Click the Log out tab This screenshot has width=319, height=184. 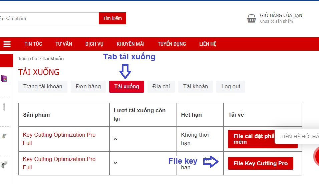[x=231, y=87]
